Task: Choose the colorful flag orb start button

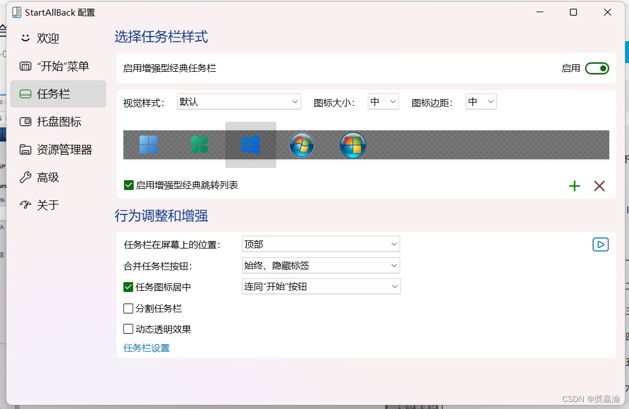Action: 353,144
